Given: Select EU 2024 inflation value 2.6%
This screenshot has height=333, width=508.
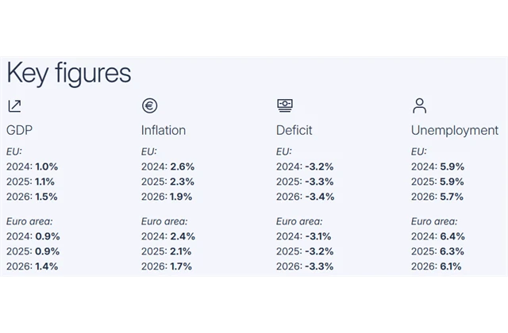Looking at the screenshot, I should click(183, 166).
